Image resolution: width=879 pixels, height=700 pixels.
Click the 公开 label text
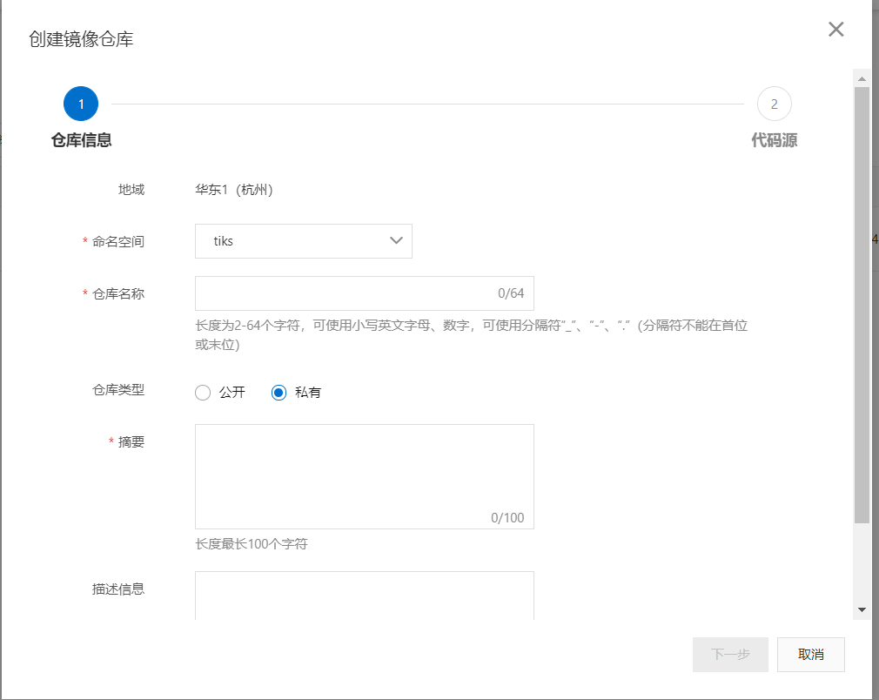[232, 393]
